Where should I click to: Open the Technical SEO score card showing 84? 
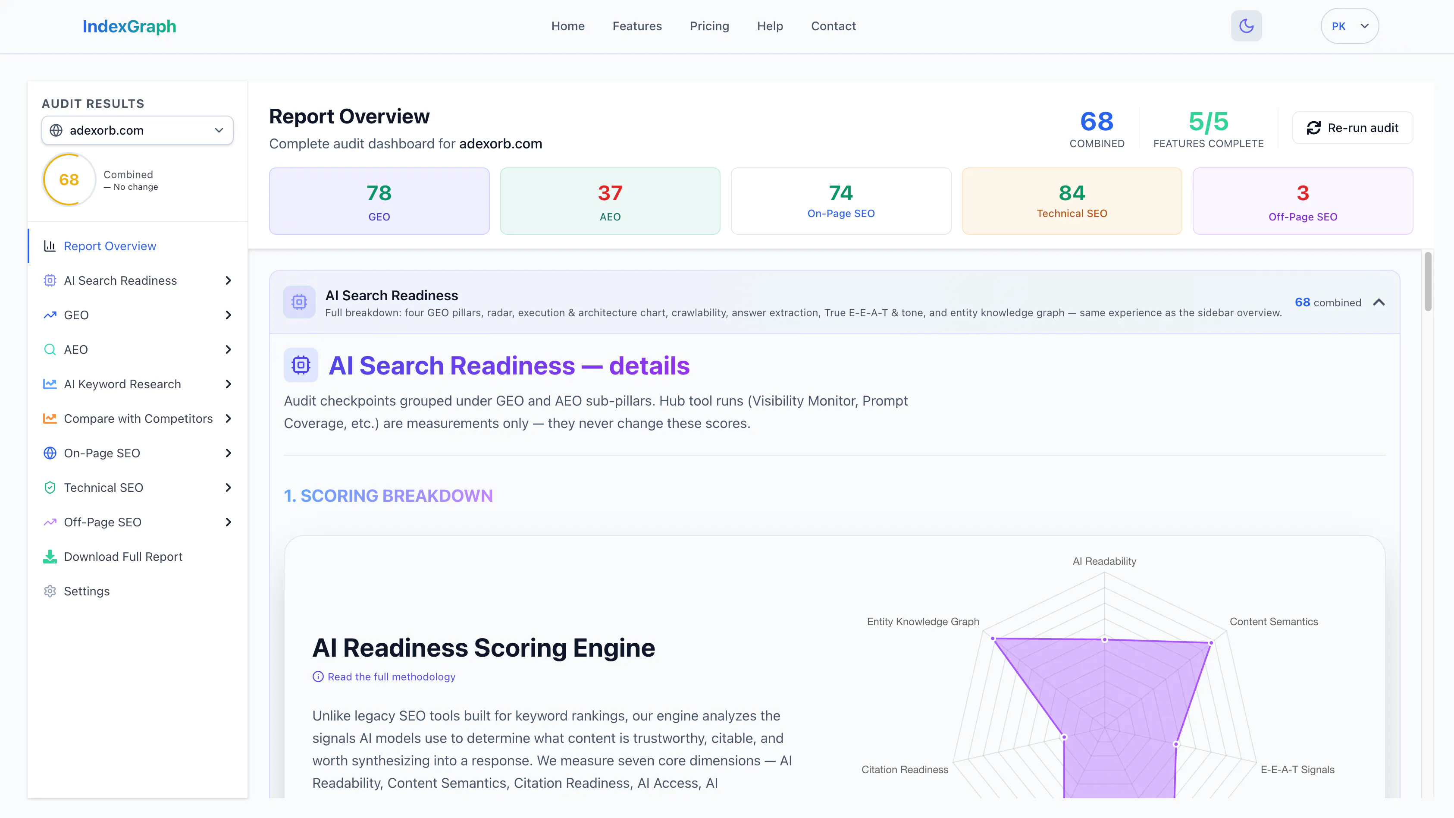[x=1072, y=201]
